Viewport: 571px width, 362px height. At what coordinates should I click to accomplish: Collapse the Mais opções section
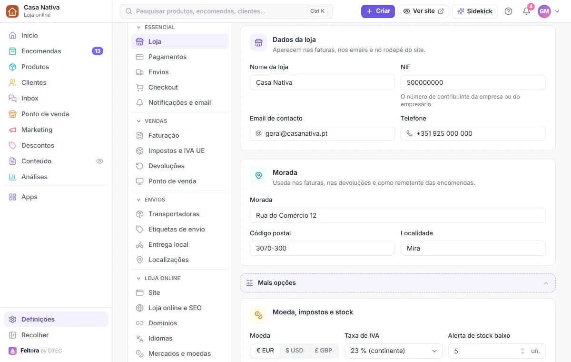click(398, 283)
